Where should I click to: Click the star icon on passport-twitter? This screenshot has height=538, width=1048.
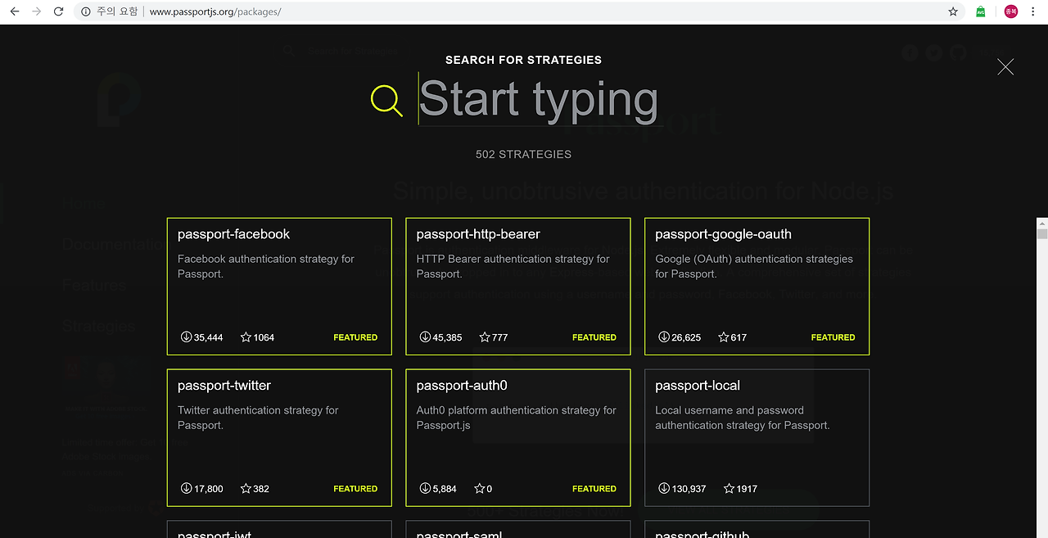(246, 488)
